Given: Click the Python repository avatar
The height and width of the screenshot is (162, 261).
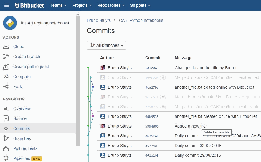Looking at the screenshot, I should coord(10,23).
